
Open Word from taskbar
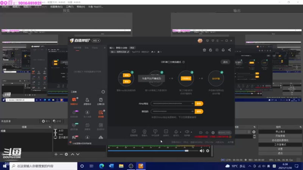pos(111,166)
